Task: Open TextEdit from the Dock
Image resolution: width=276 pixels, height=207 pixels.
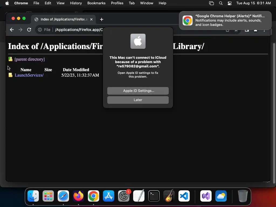Action: (139, 196)
